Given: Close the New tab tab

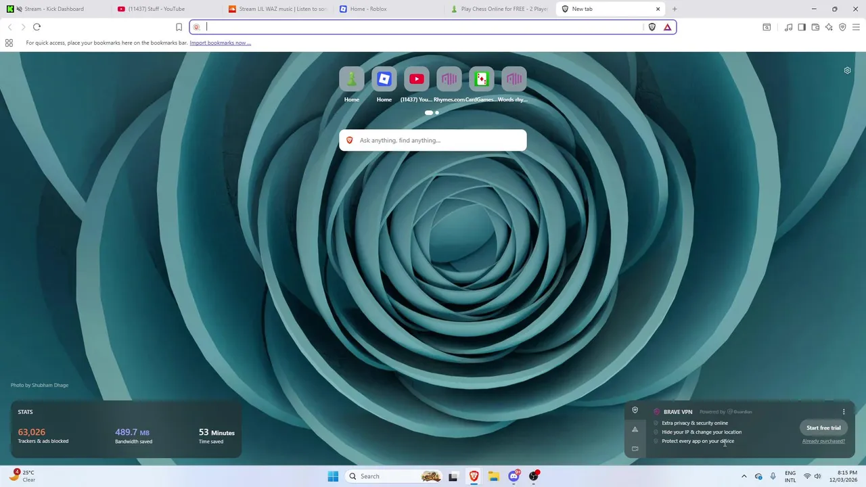Looking at the screenshot, I should tap(658, 9).
